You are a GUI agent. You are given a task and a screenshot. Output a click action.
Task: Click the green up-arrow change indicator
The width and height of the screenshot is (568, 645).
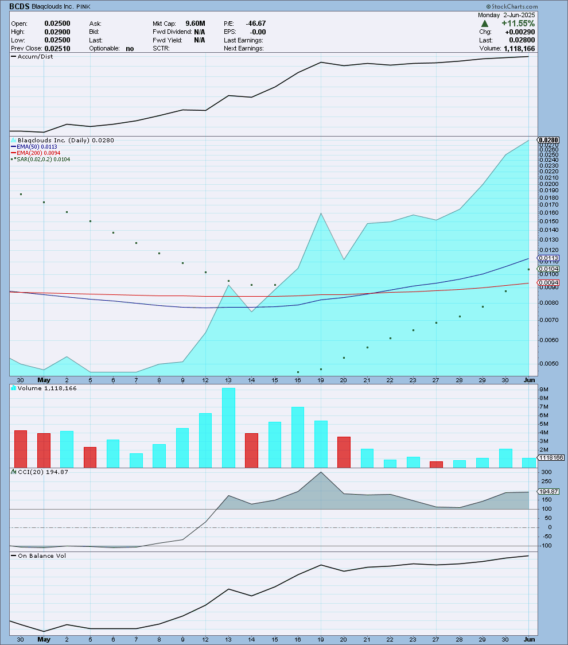[484, 24]
